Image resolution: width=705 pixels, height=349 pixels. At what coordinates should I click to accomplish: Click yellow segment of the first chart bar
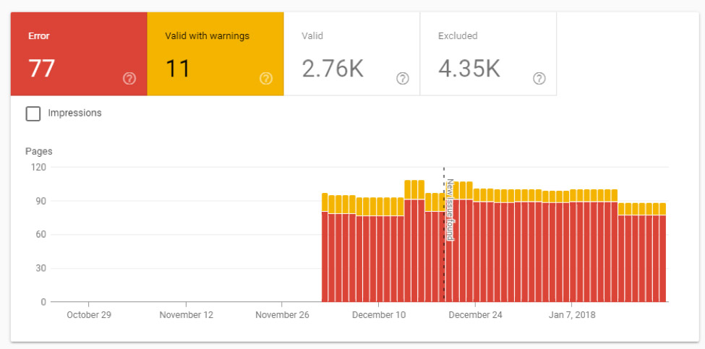click(x=325, y=202)
